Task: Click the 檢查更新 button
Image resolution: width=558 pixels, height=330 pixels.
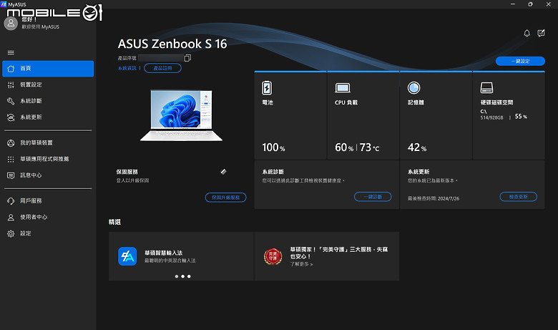Action: click(519, 197)
